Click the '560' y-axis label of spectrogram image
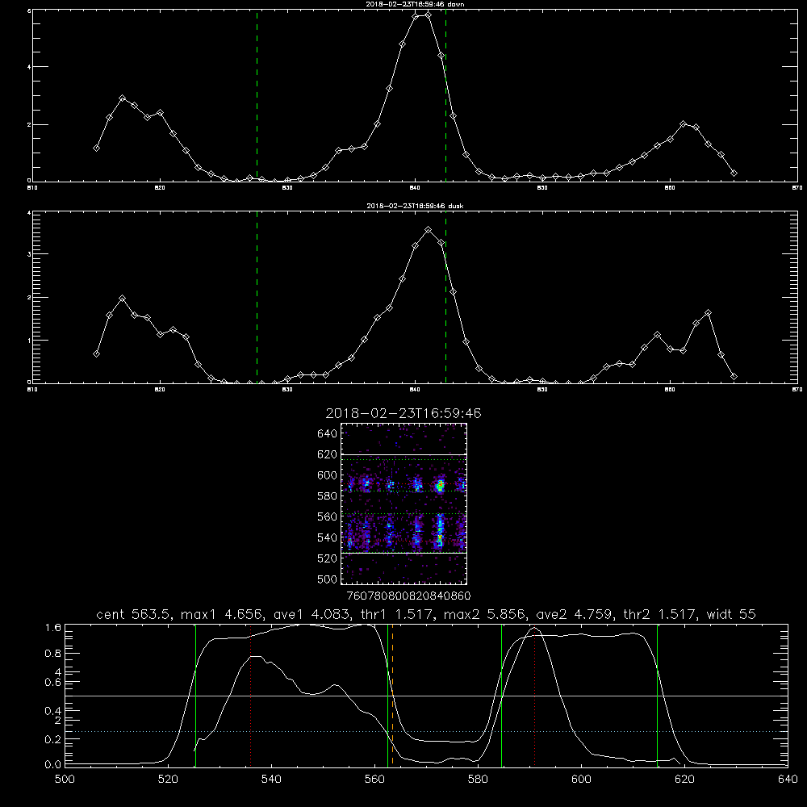Viewport: 807px width, 807px height. [x=328, y=516]
